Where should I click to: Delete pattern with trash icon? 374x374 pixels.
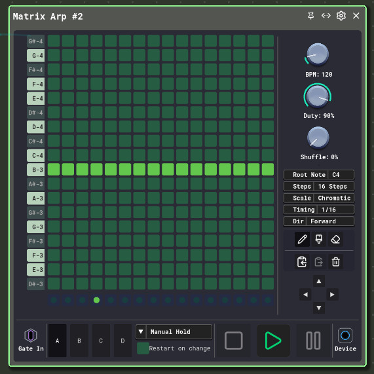coord(335,261)
